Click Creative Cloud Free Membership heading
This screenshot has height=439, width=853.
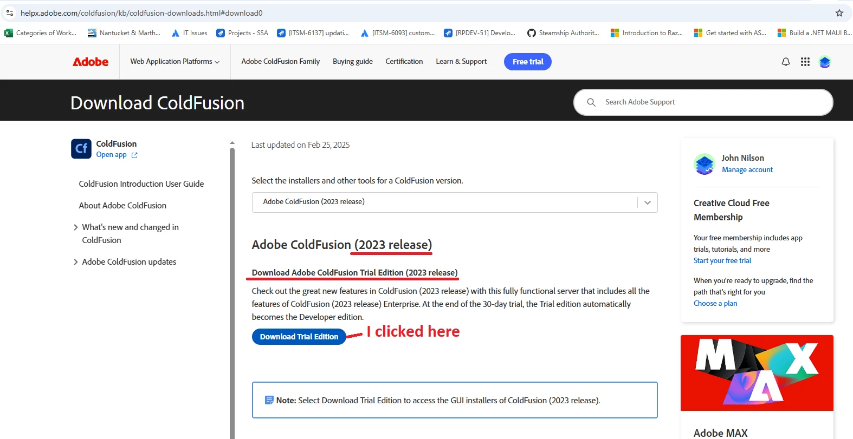pos(732,210)
